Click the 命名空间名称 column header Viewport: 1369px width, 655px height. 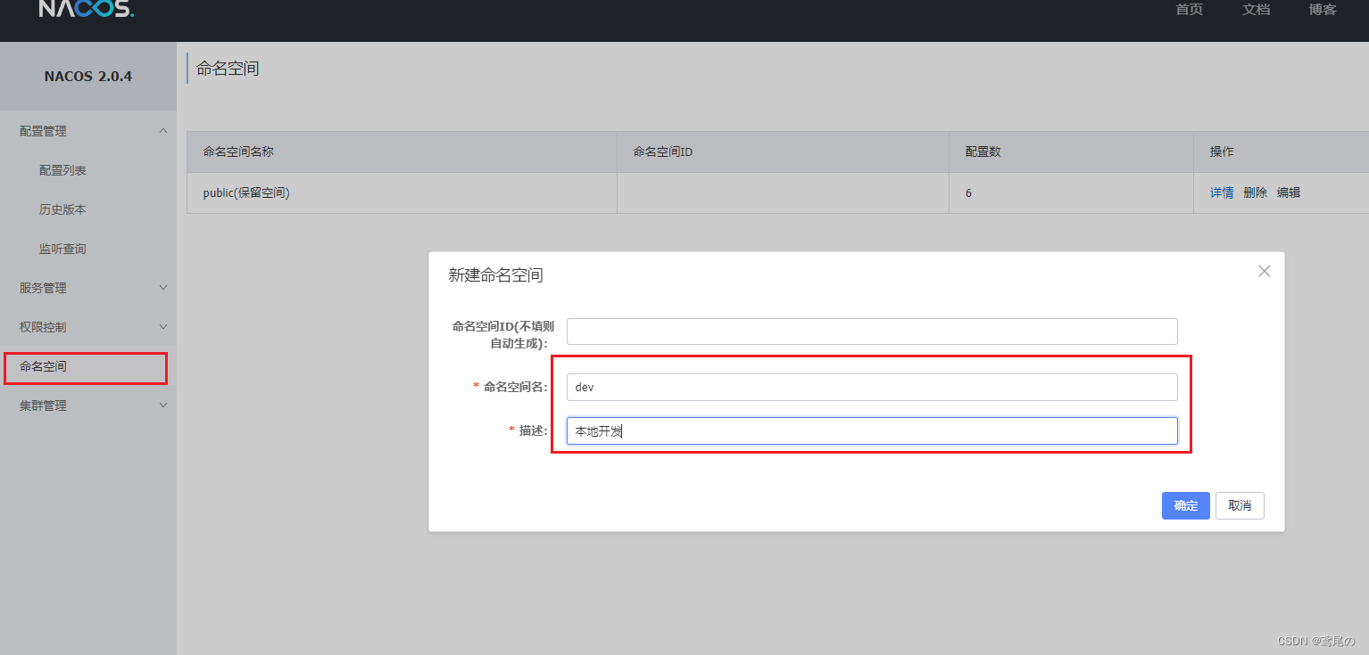[x=402, y=151]
